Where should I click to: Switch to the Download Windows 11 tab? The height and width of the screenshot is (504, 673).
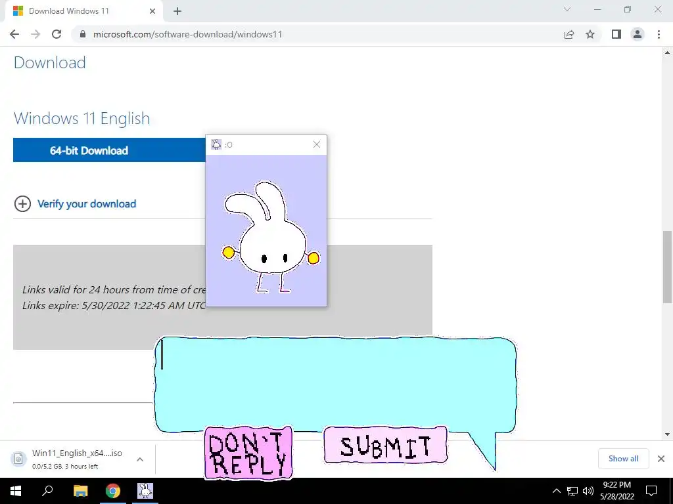coord(85,11)
